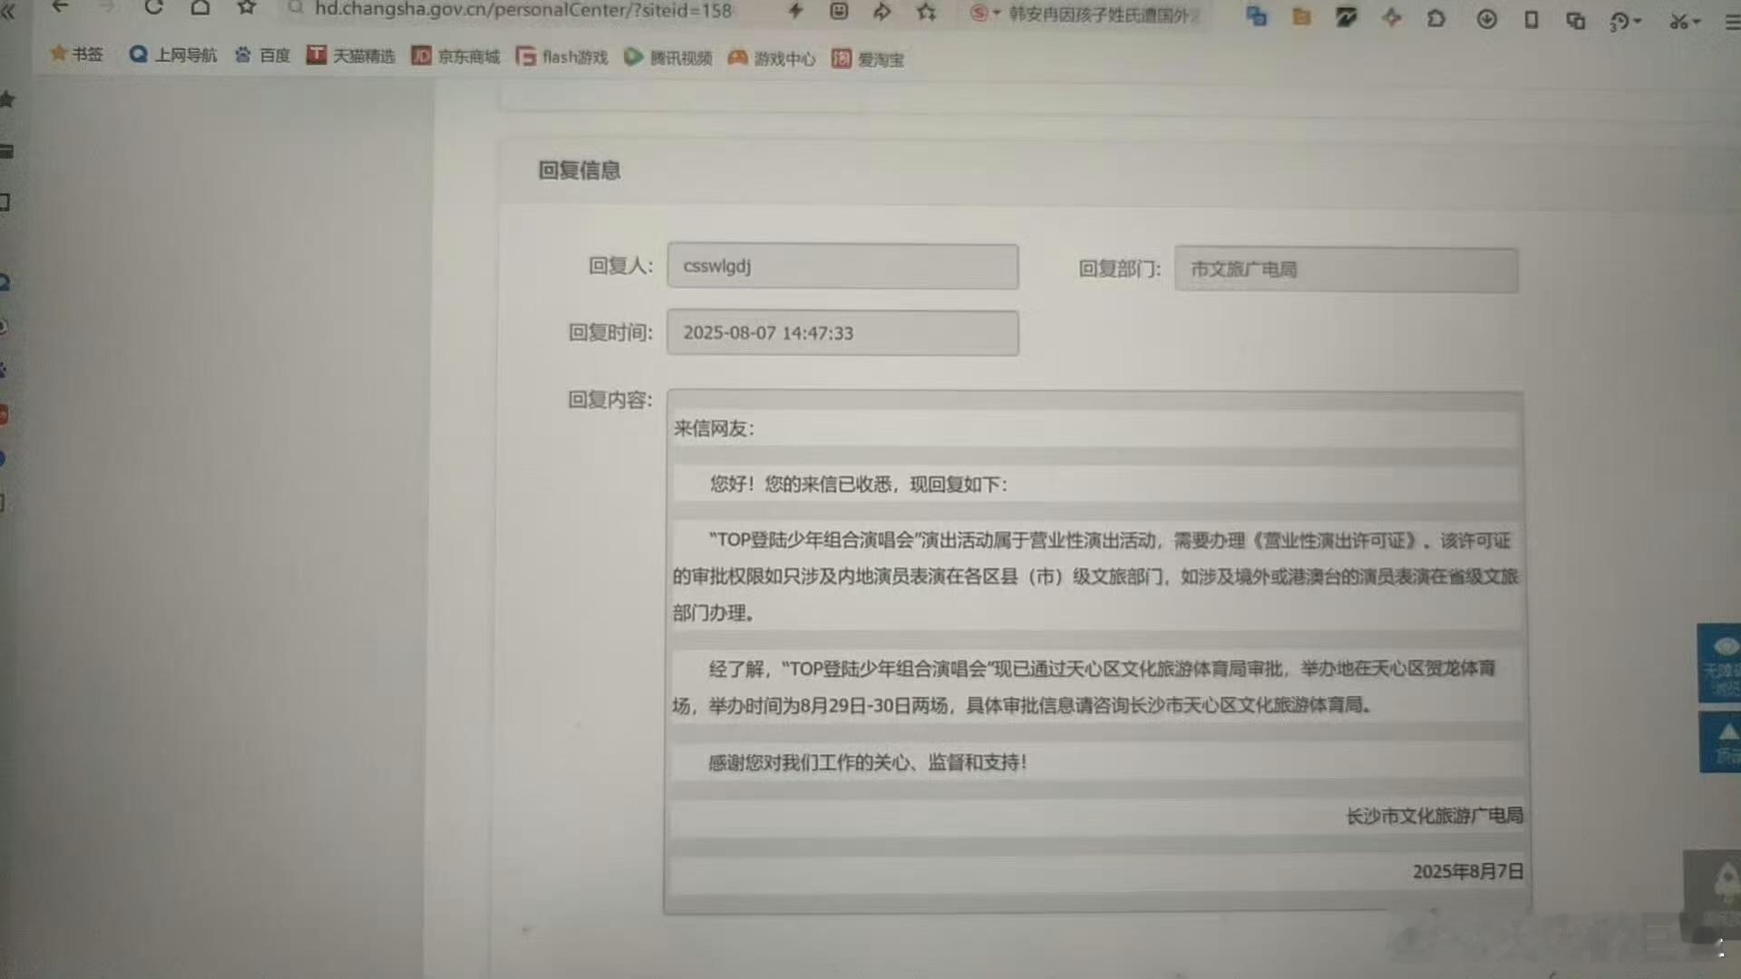
Task: Open the 腾讯视频 bookmark
Action: (x=668, y=58)
